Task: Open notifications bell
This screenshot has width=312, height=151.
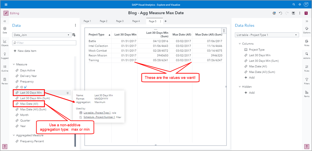Action: coord(300,4)
